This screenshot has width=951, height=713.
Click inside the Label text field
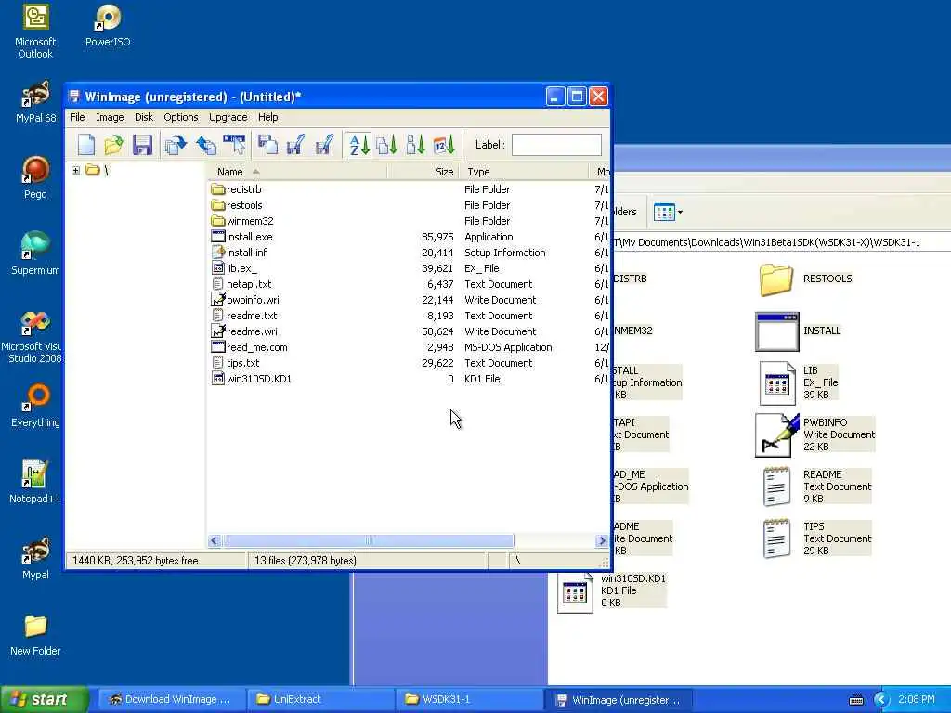556,145
